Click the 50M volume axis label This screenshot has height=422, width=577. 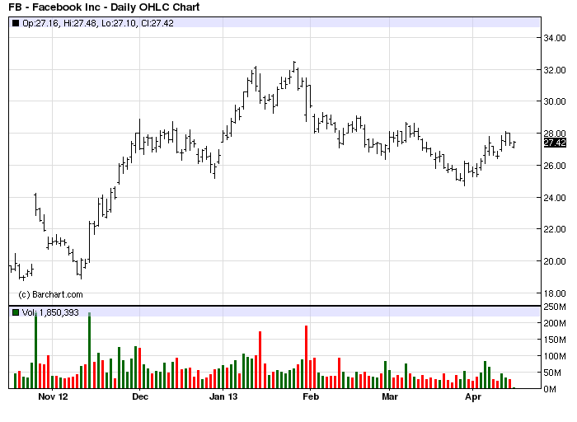click(x=555, y=373)
